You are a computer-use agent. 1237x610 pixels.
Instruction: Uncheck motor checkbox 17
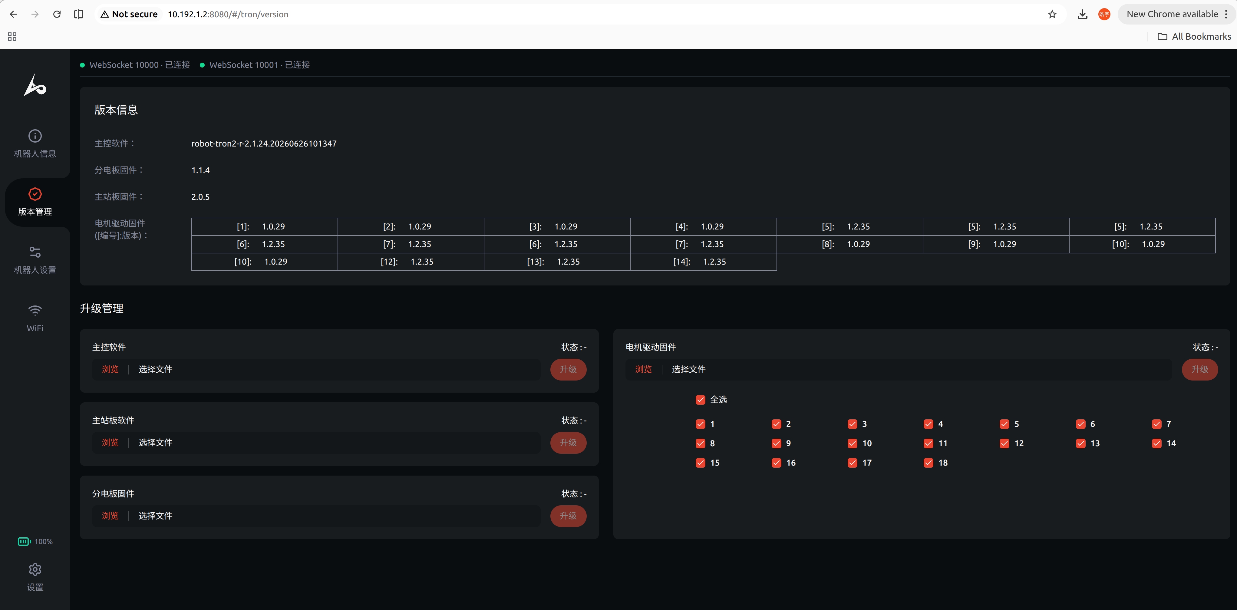[x=852, y=463]
